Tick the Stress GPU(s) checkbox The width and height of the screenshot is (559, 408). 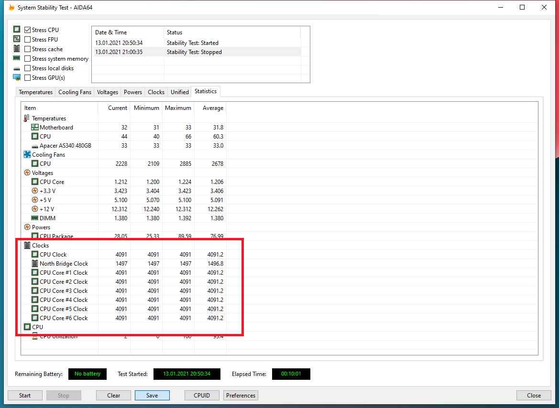pos(28,78)
